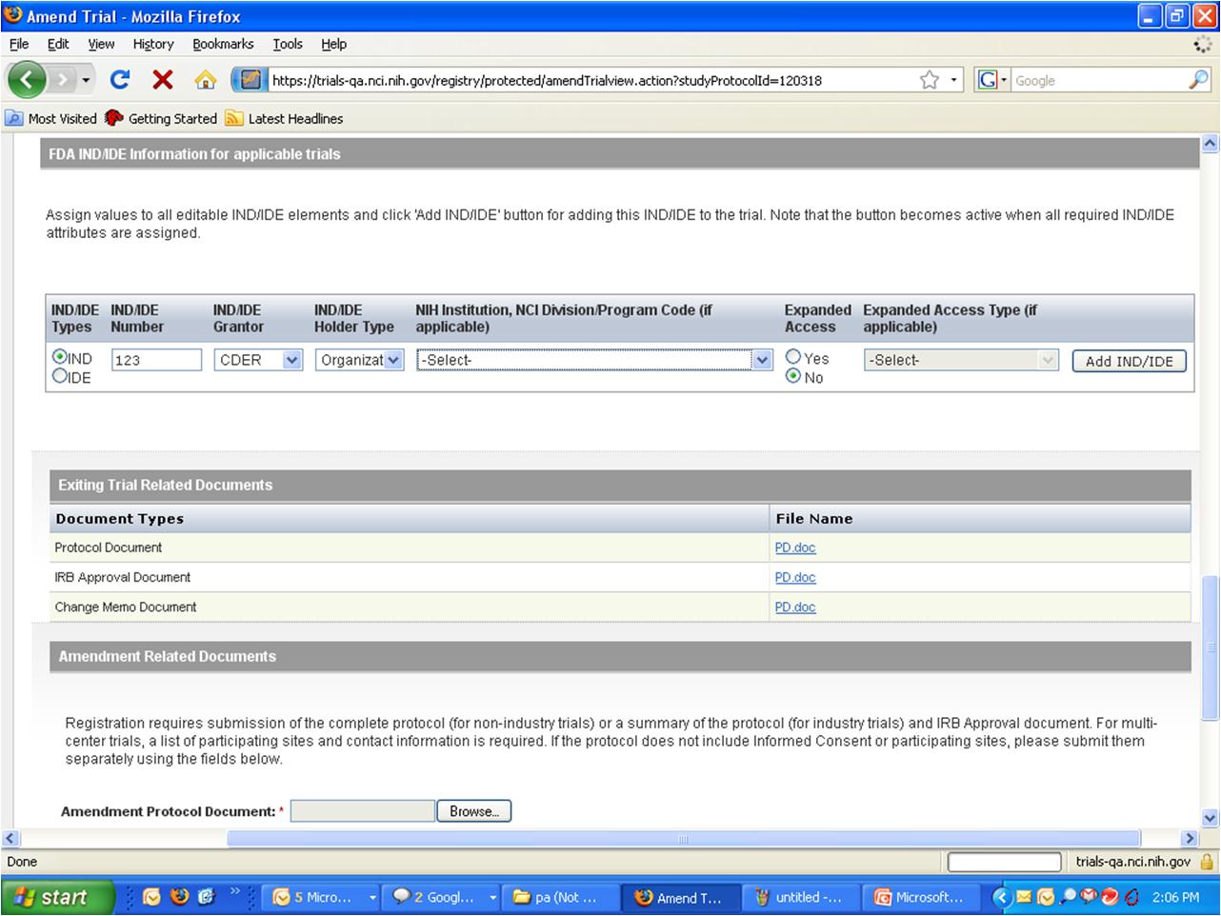Choose Yes for Expanded Access

[x=793, y=357]
